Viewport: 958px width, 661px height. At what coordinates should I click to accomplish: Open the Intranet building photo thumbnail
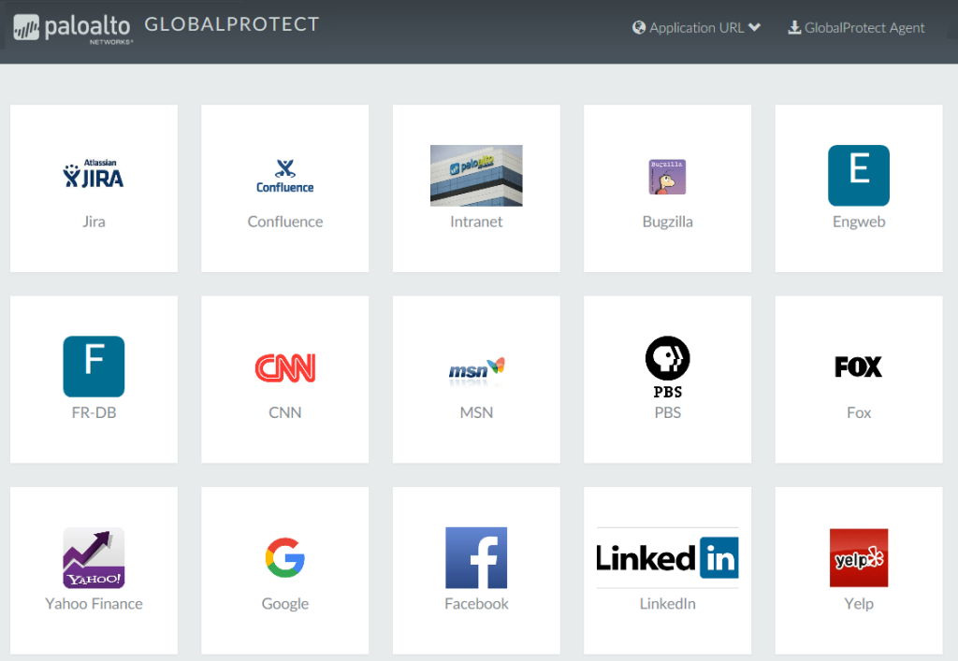tap(476, 176)
